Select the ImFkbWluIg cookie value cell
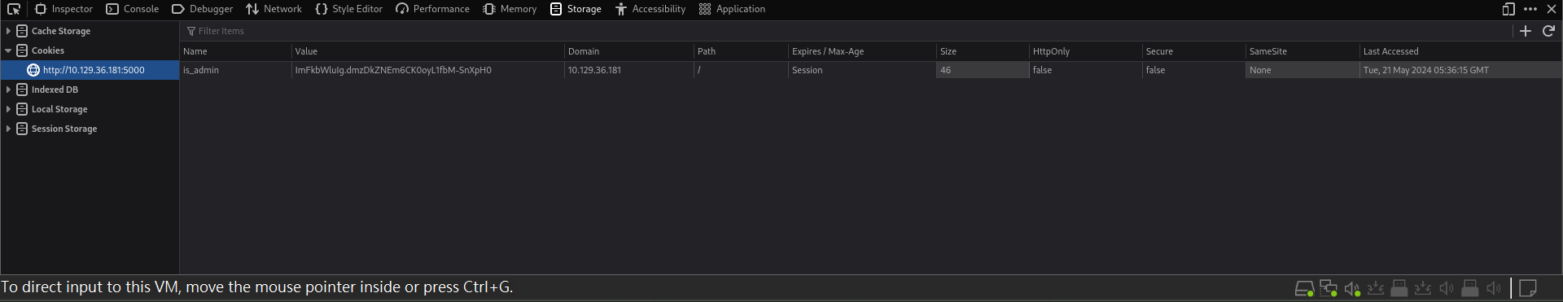 pyautogui.click(x=427, y=70)
